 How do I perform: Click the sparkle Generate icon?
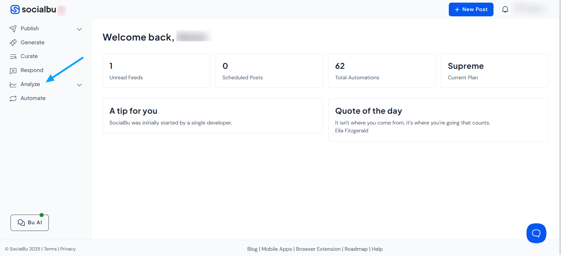13,43
